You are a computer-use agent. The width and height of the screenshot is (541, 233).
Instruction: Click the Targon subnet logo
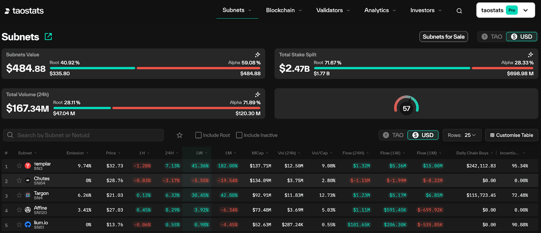(28, 195)
